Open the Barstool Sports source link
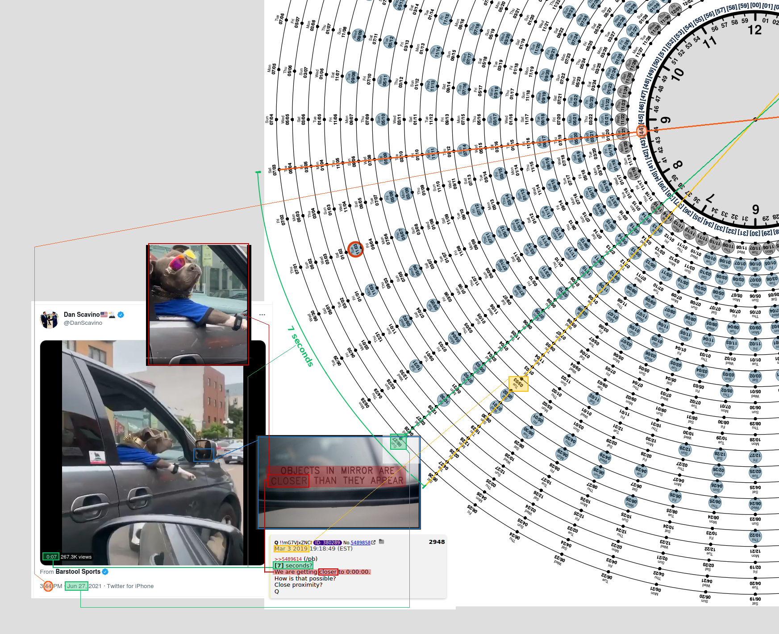 point(78,572)
